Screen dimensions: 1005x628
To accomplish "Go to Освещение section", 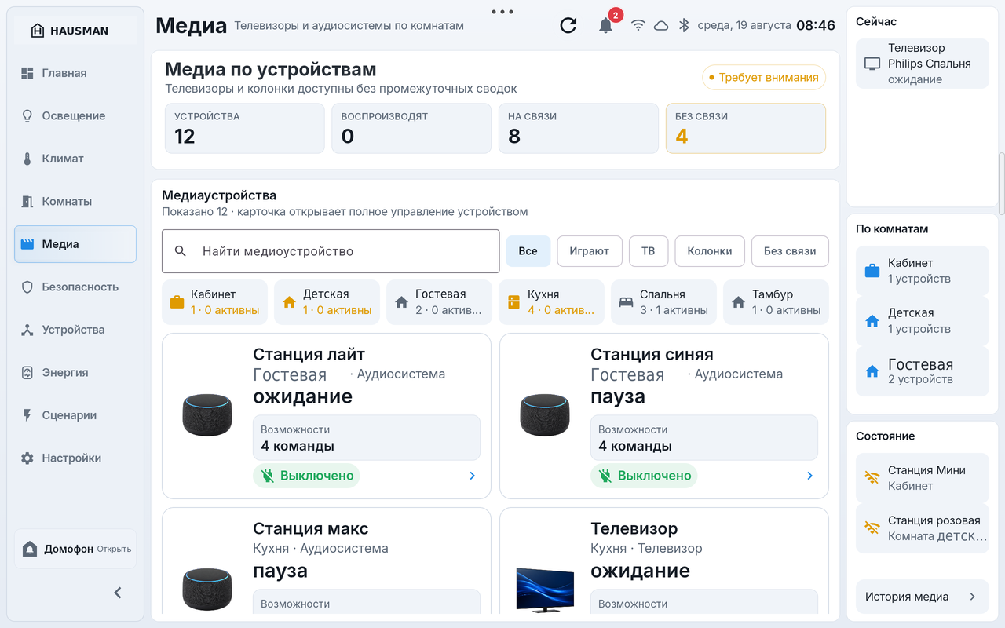I will [75, 115].
